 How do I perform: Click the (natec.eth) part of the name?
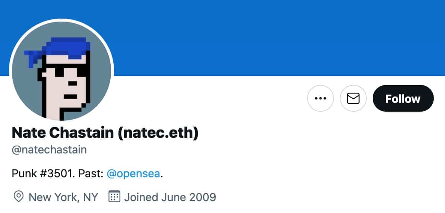[158, 133]
